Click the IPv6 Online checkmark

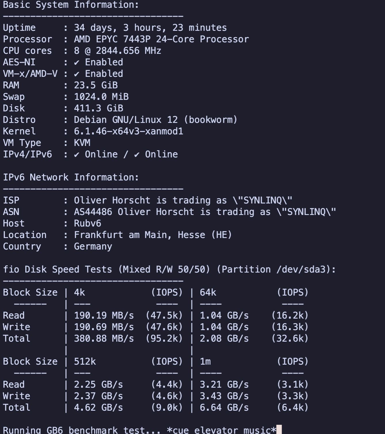137,155
